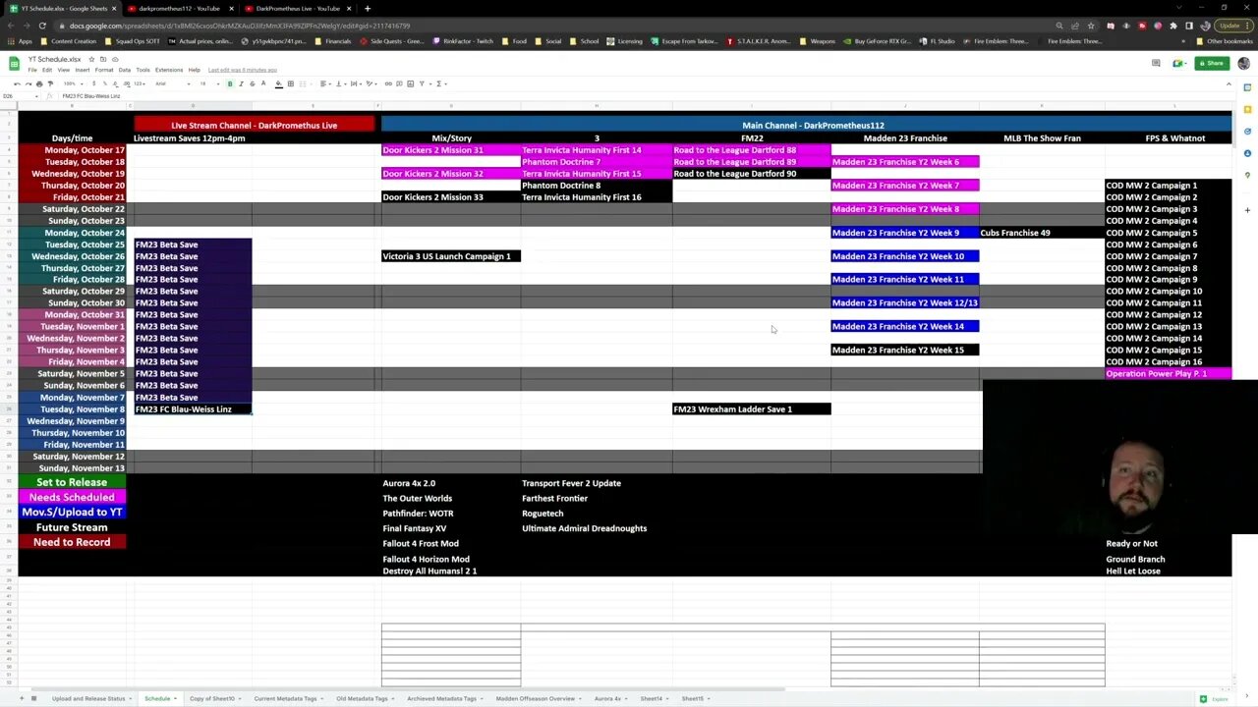Select cell FM23 Wrexham Ladder Save 1
Screen dimensions: 1258x707
tap(752, 409)
